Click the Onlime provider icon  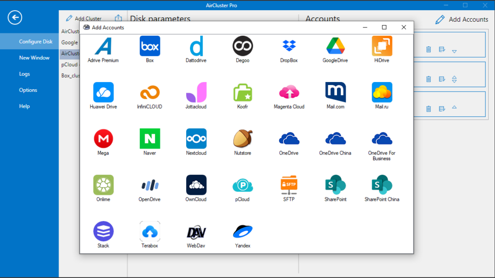tap(103, 185)
